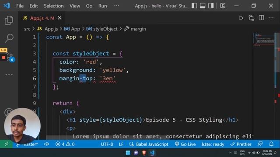Open Customize Layout icon in title bar
Viewport: 280px width, 157px height.
(x=223, y=6)
